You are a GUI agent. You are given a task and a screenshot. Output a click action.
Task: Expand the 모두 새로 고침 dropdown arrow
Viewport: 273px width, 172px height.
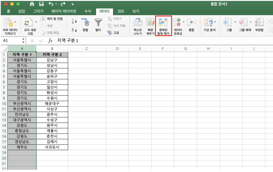pos(36,22)
